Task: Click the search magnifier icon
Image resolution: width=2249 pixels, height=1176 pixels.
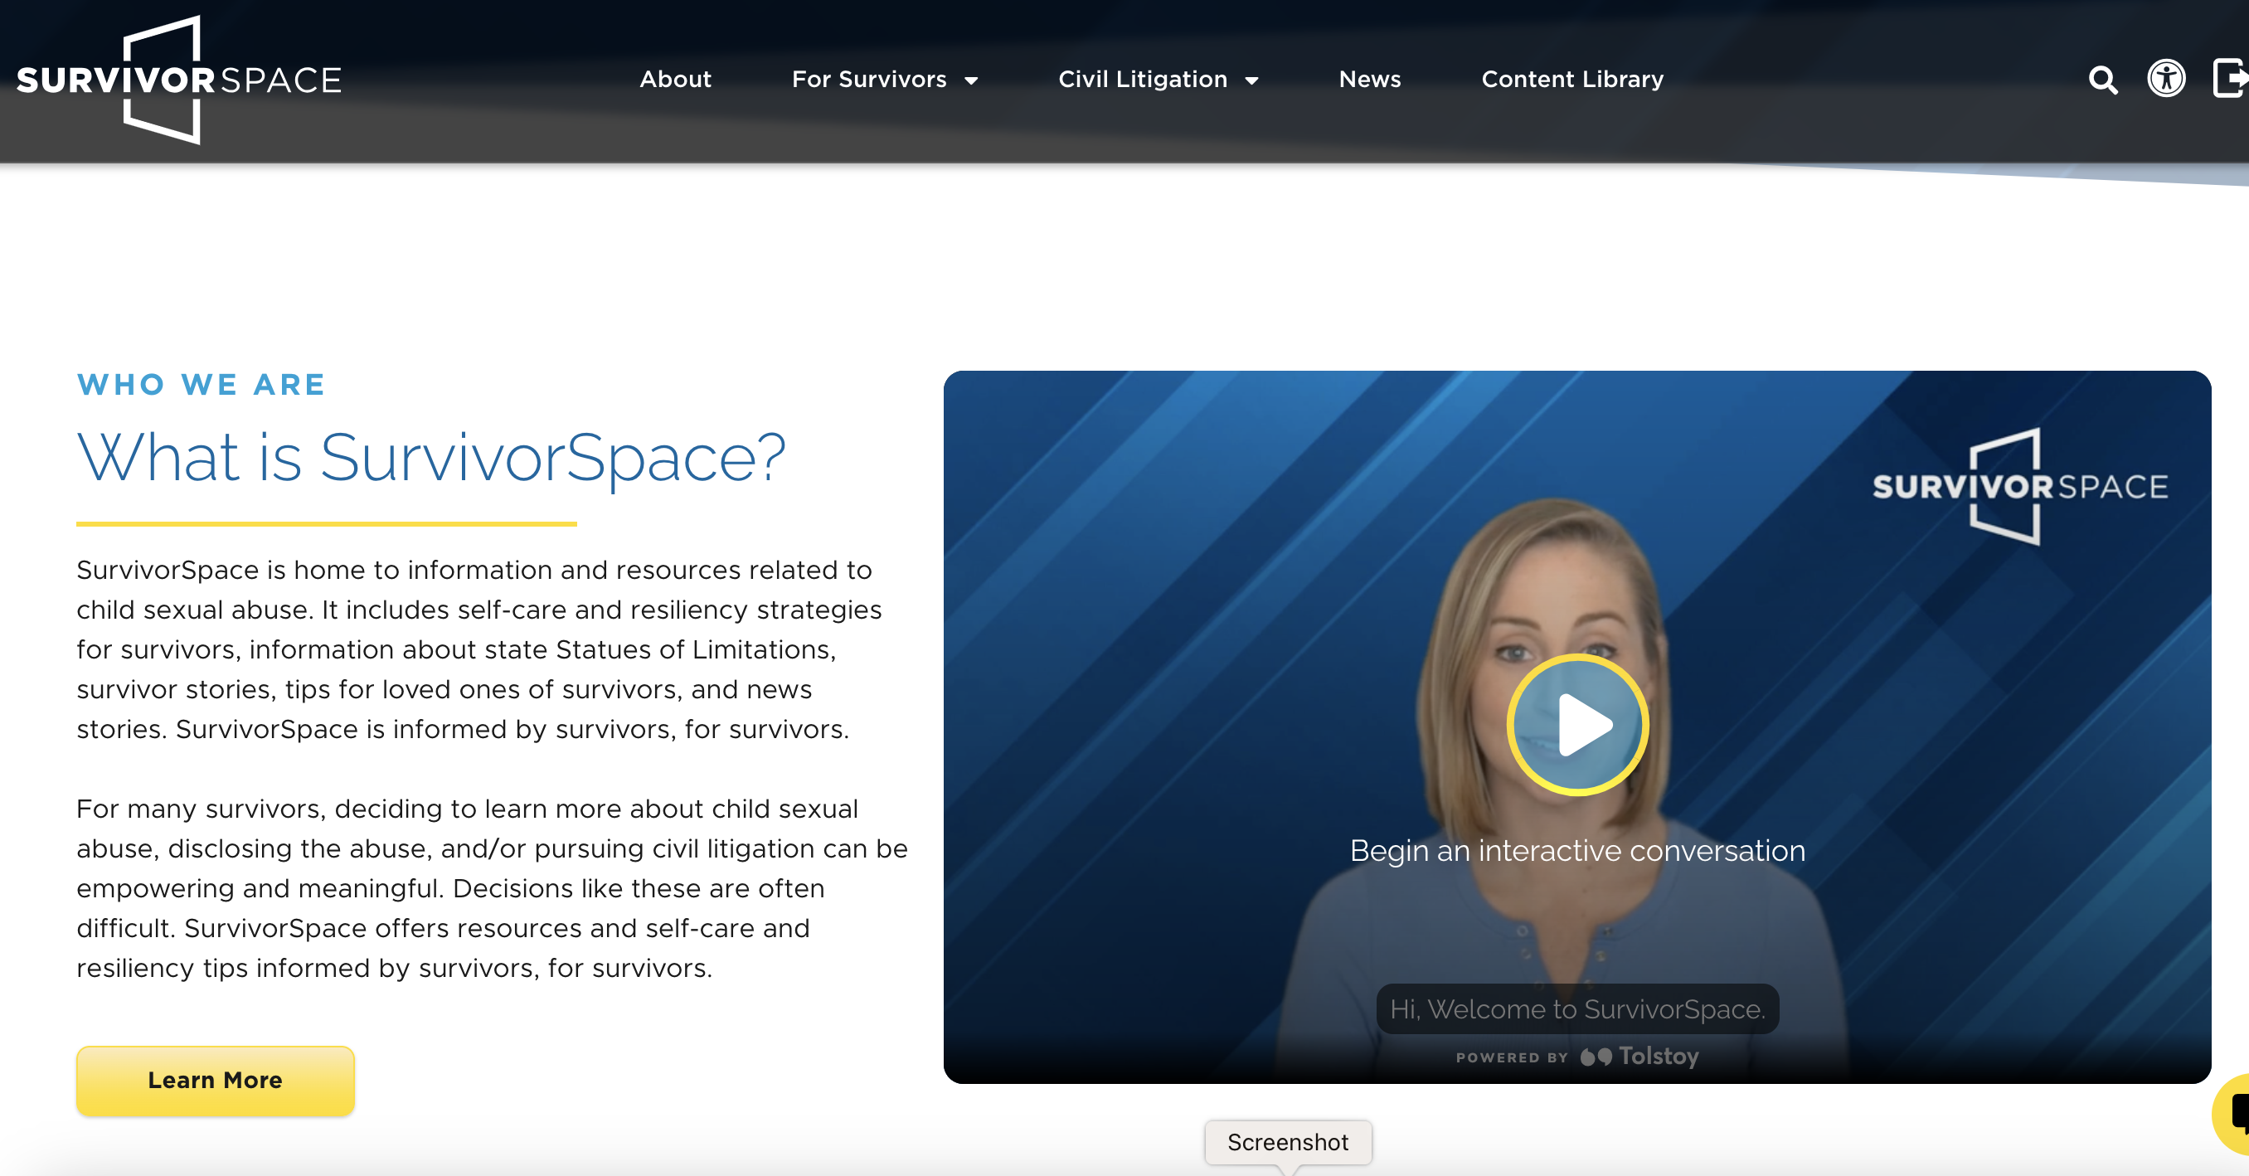Action: click(x=2102, y=80)
